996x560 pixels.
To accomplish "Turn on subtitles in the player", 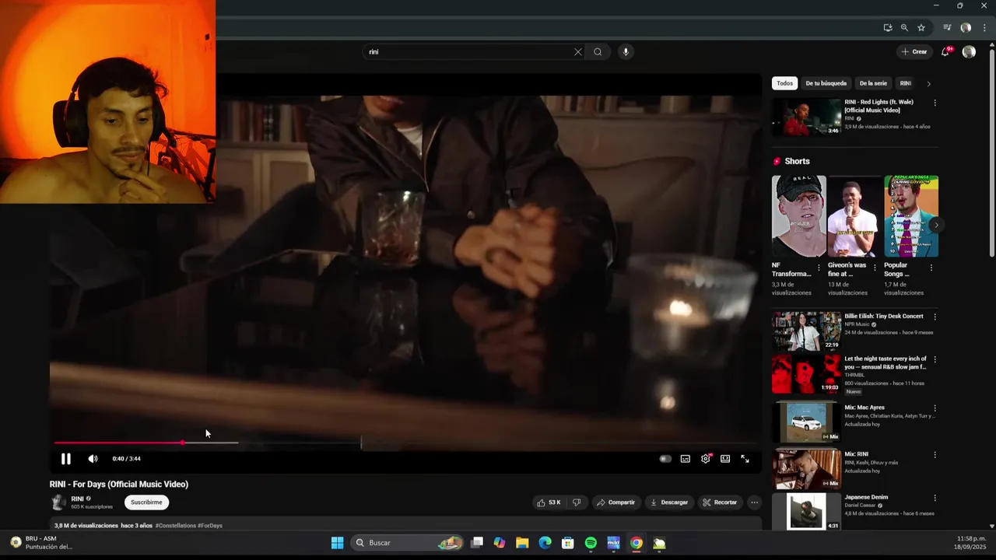I will (x=685, y=459).
